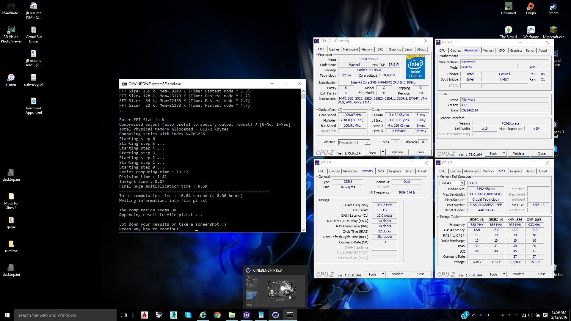The height and width of the screenshot is (321, 571).
Task: Click the memory Size 16 GBytes value
Action: [x=348, y=187]
